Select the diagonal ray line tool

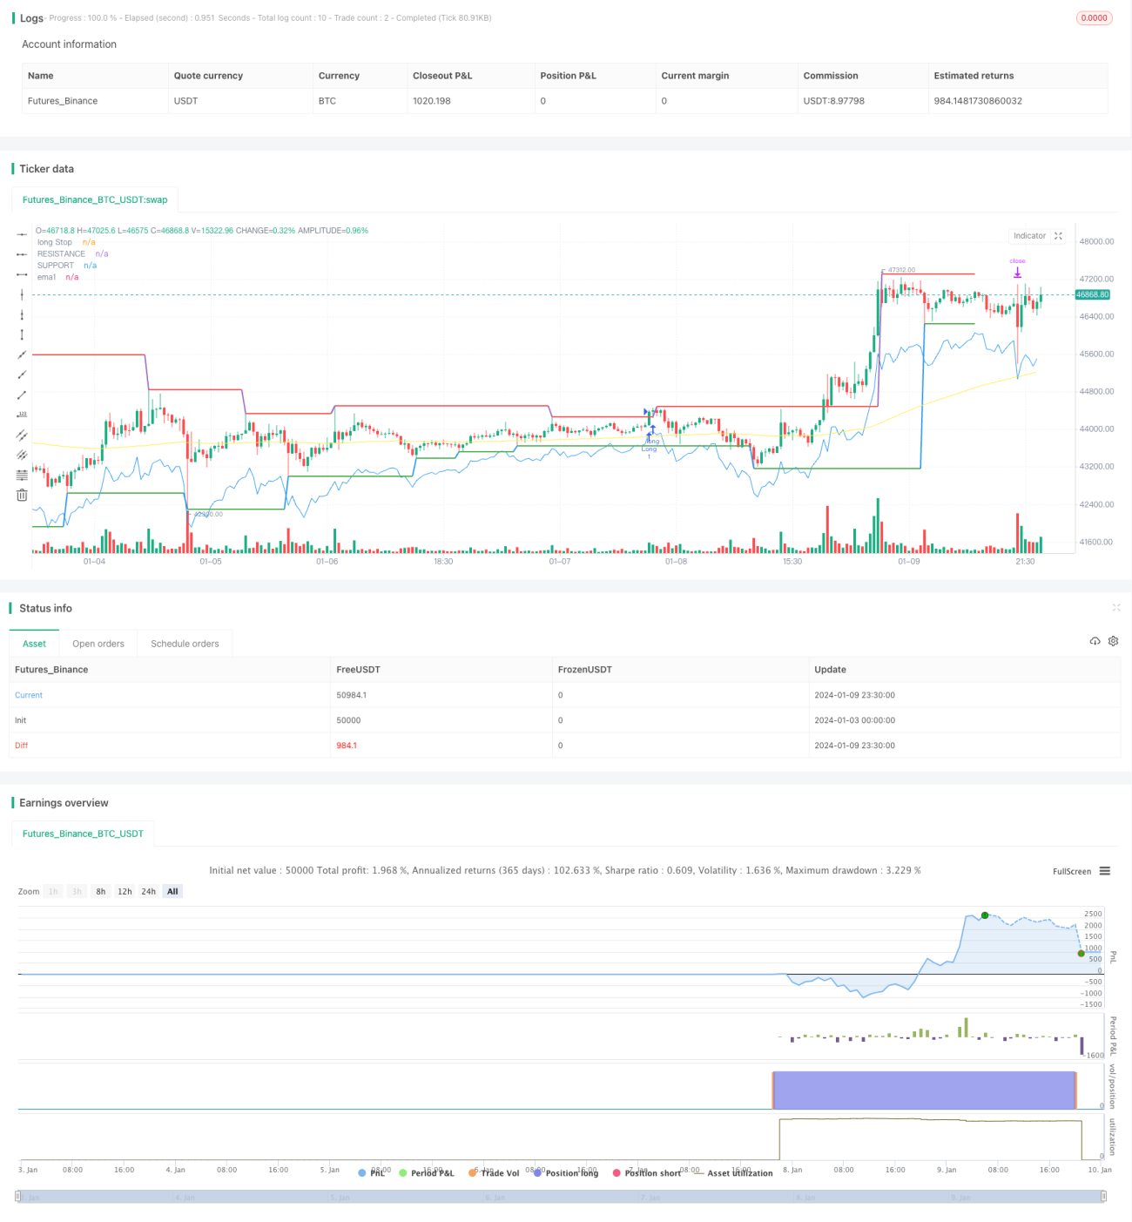coord(22,375)
